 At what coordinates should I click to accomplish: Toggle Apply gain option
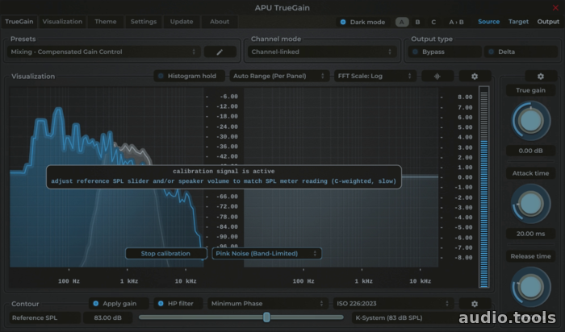coord(119,304)
